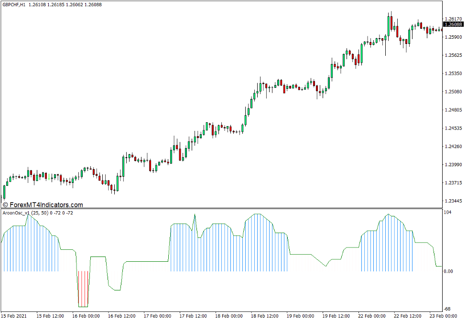This screenshot has height=321, width=467.
Task: Click the 1.26170 price axis level
Action: pyautogui.click(x=453, y=19)
